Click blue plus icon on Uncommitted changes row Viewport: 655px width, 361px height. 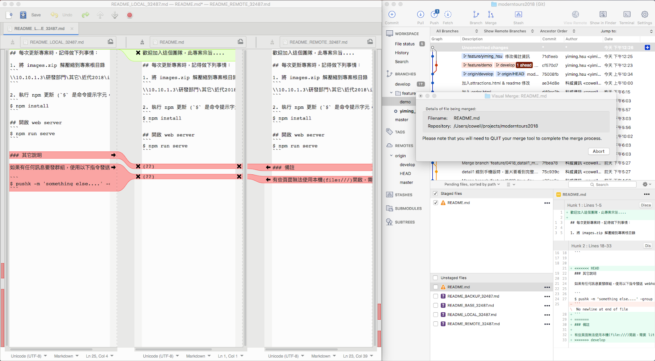tap(648, 47)
